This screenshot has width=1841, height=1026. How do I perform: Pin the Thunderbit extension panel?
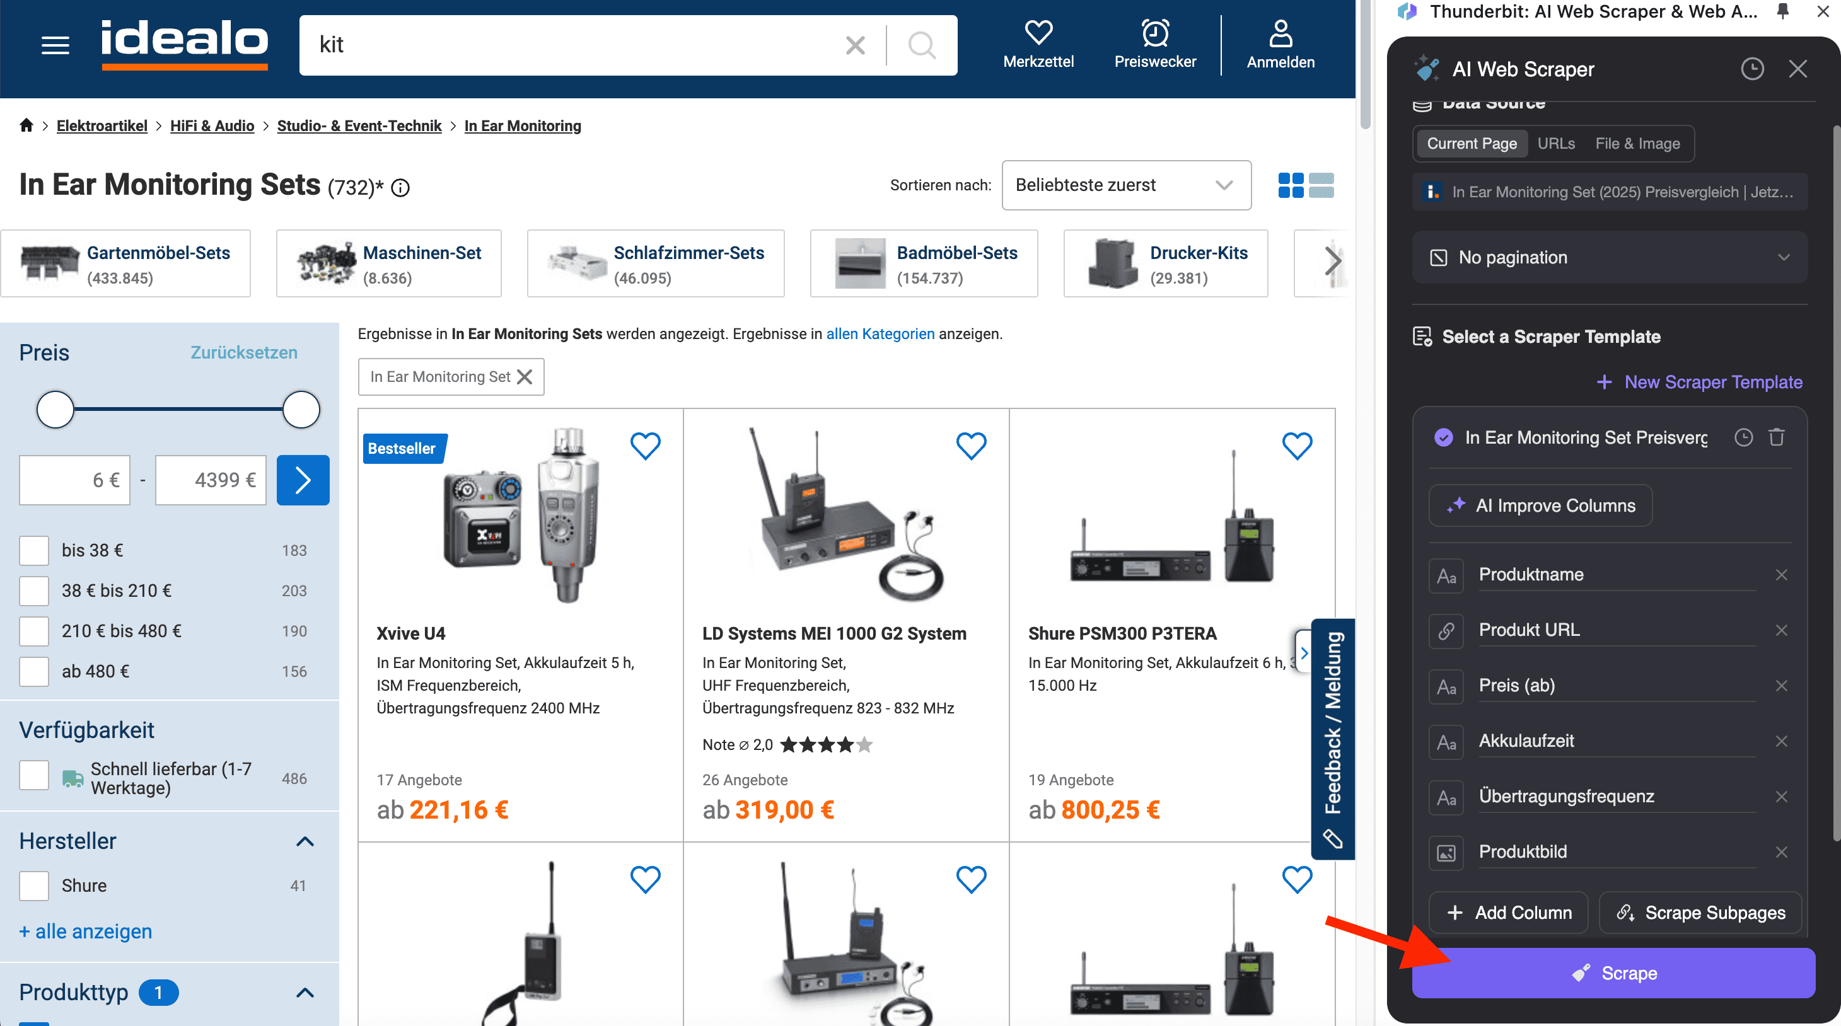(x=1782, y=11)
